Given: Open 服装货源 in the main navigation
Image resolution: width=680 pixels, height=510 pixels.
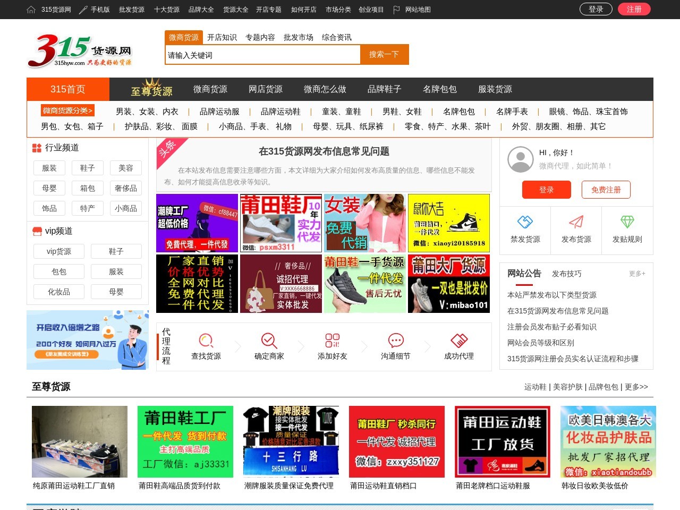Looking at the screenshot, I should coord(495,89).
